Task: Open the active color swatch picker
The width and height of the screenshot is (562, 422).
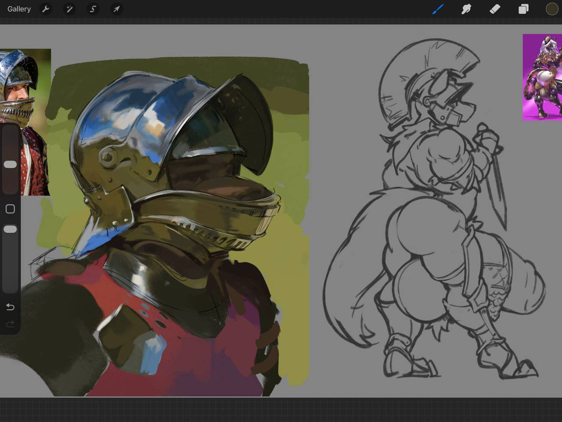Action: tap(551, 9)
